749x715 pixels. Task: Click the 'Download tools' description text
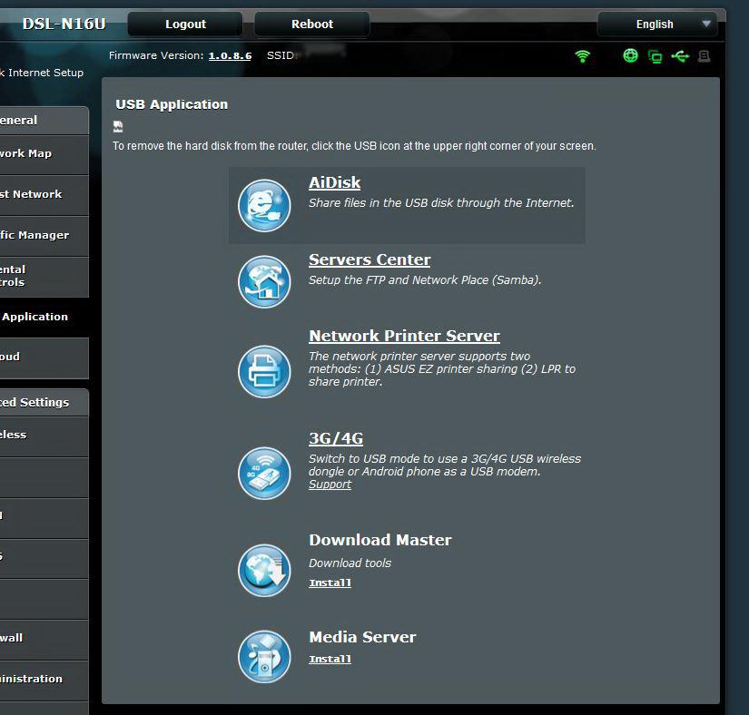(x=350, y=563)
